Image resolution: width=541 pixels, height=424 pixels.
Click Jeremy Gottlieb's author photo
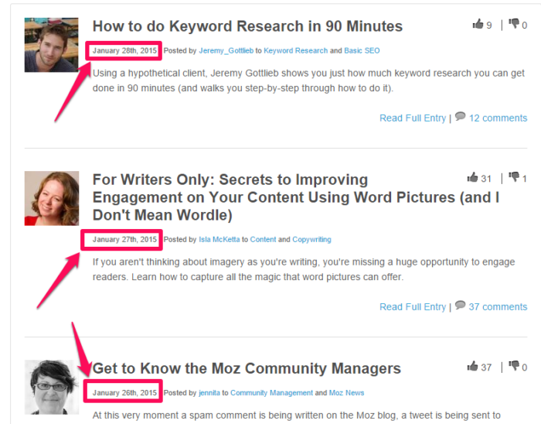tap(52, 45)
